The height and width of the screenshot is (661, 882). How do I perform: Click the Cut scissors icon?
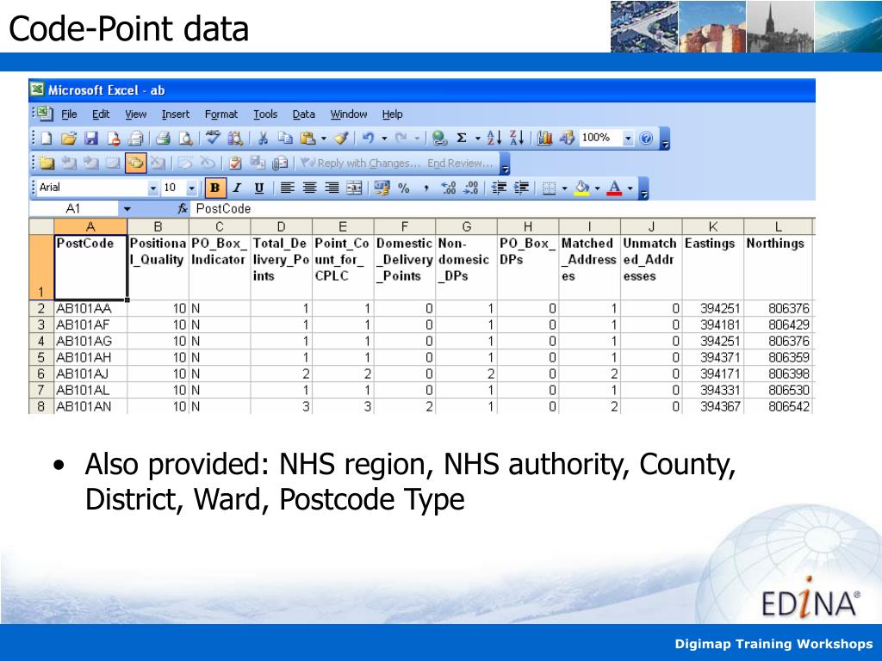(x=263, y=139)
